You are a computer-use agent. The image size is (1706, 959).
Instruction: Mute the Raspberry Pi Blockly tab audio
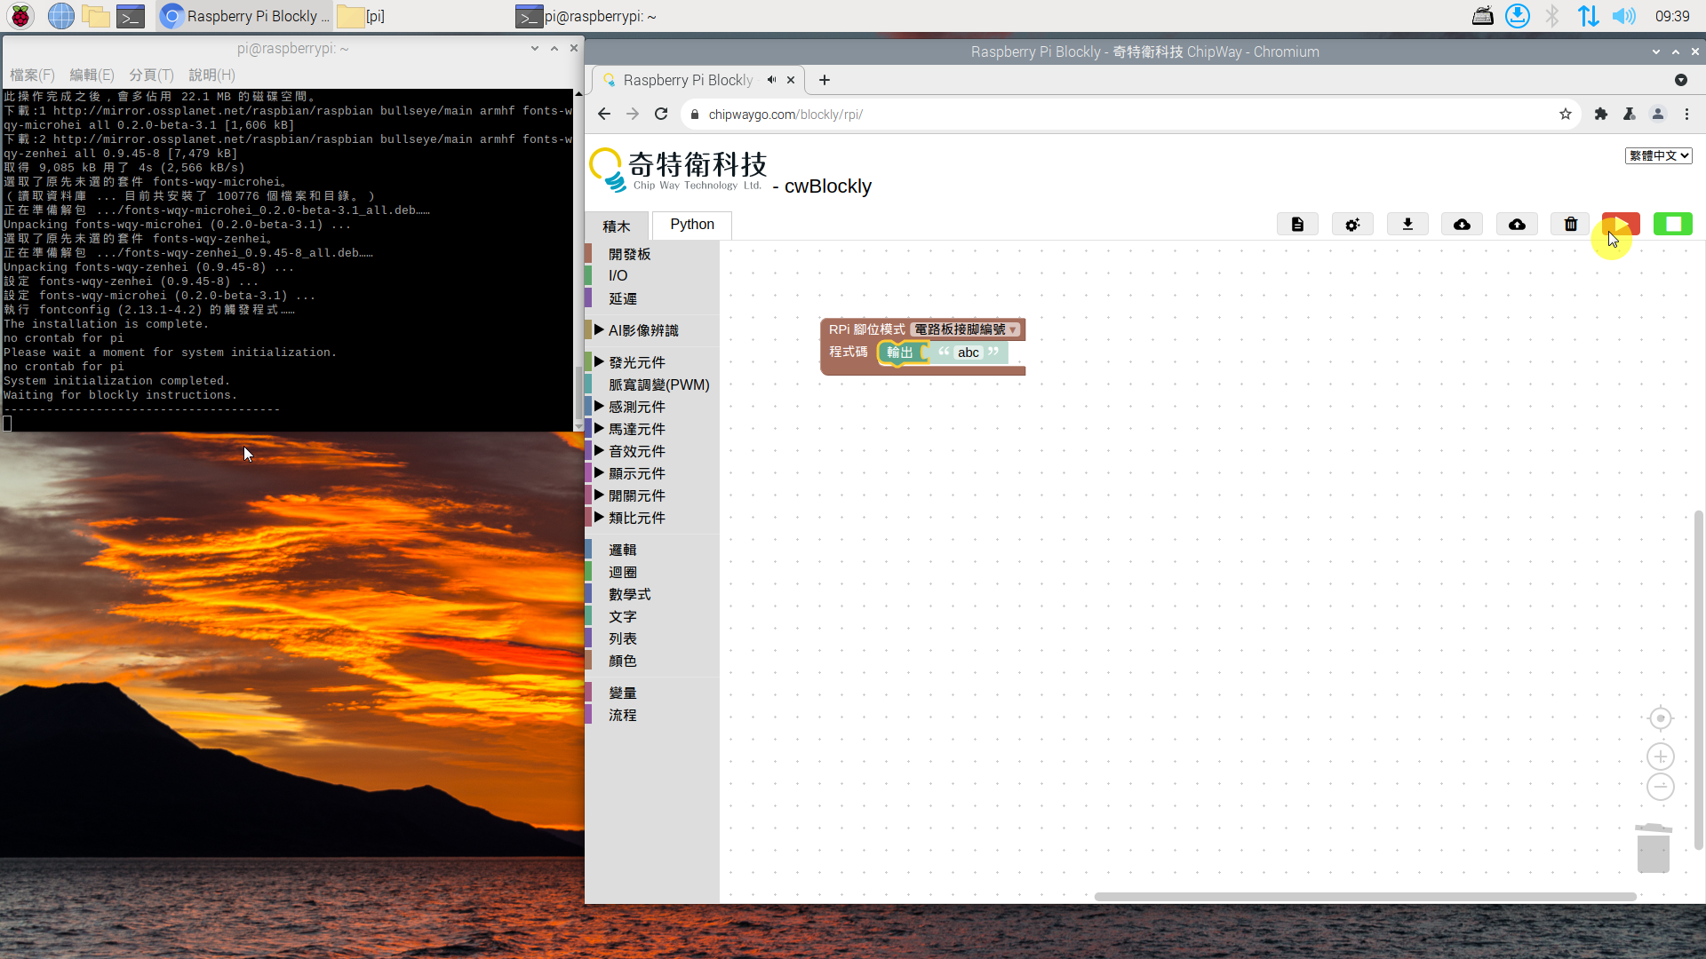pos(771,80)
